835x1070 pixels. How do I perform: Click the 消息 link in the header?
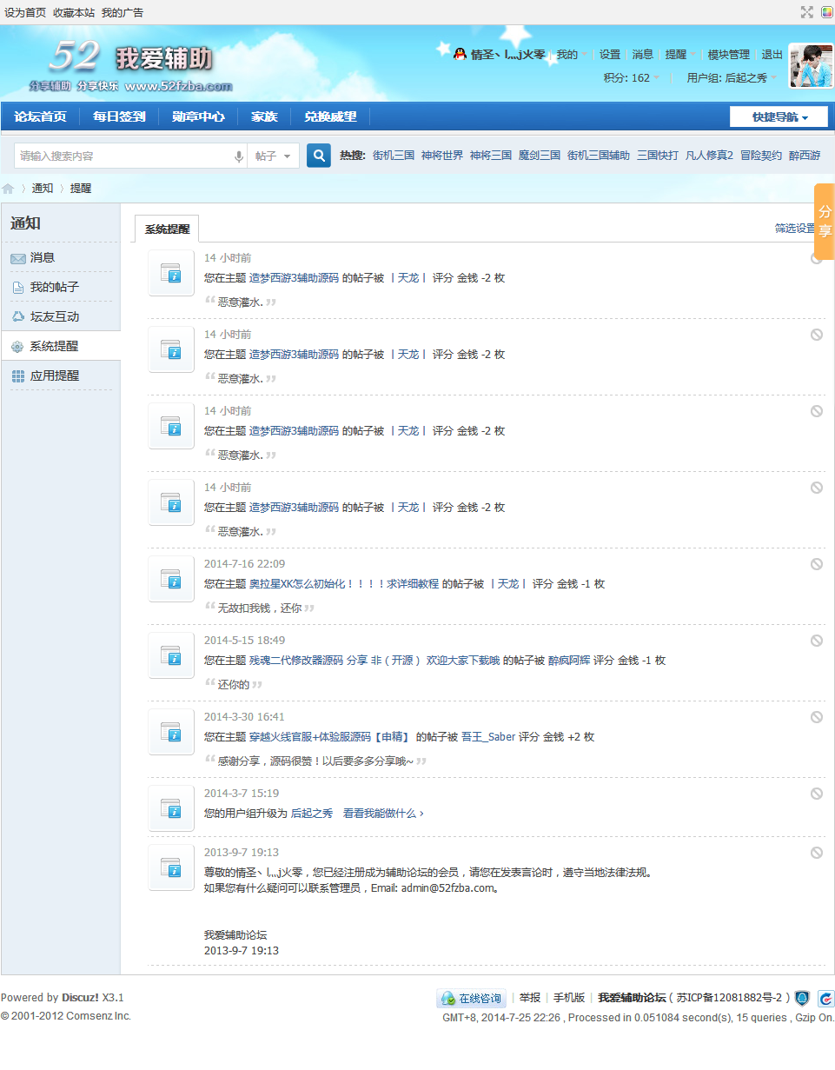[643, 54]
